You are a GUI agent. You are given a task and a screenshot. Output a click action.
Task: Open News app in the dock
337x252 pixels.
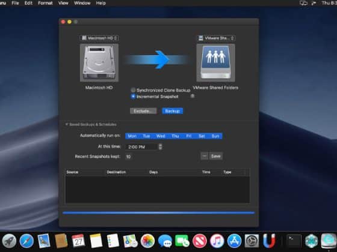click(x=200, y=241)
